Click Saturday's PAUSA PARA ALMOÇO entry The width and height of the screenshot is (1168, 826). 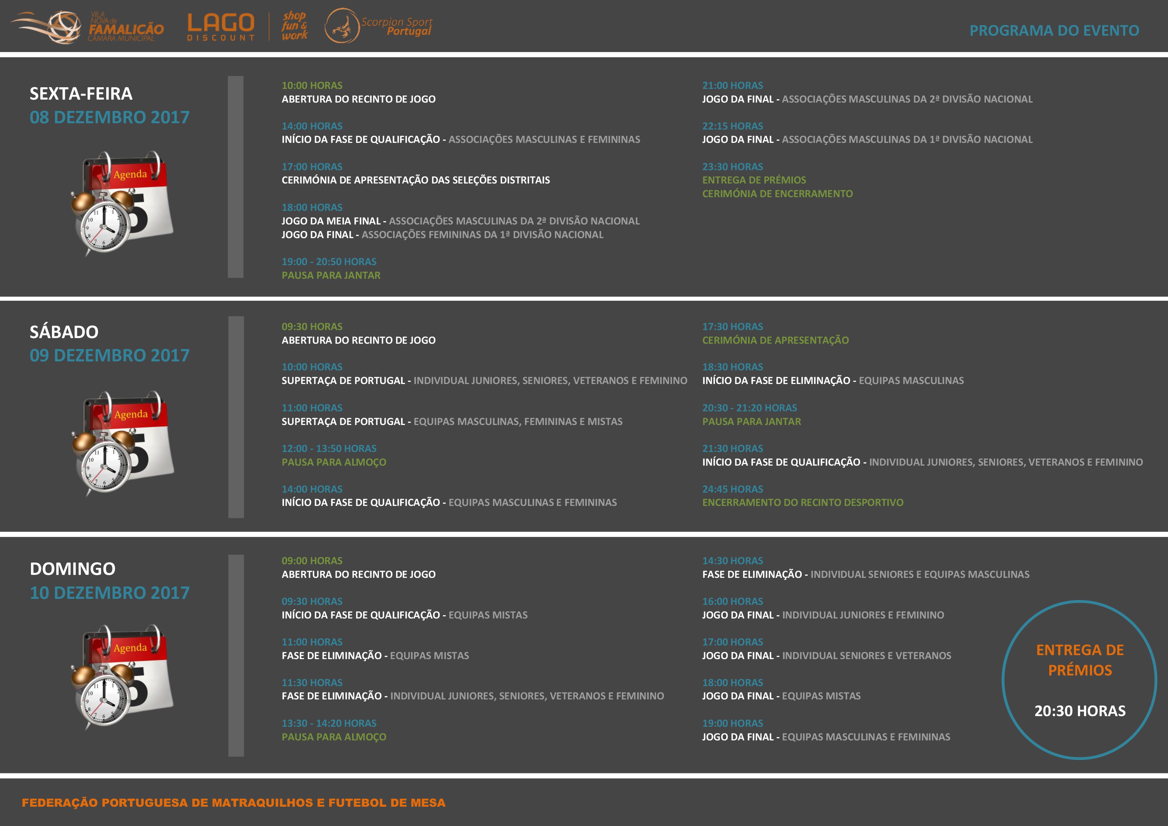tap(334, 462)
